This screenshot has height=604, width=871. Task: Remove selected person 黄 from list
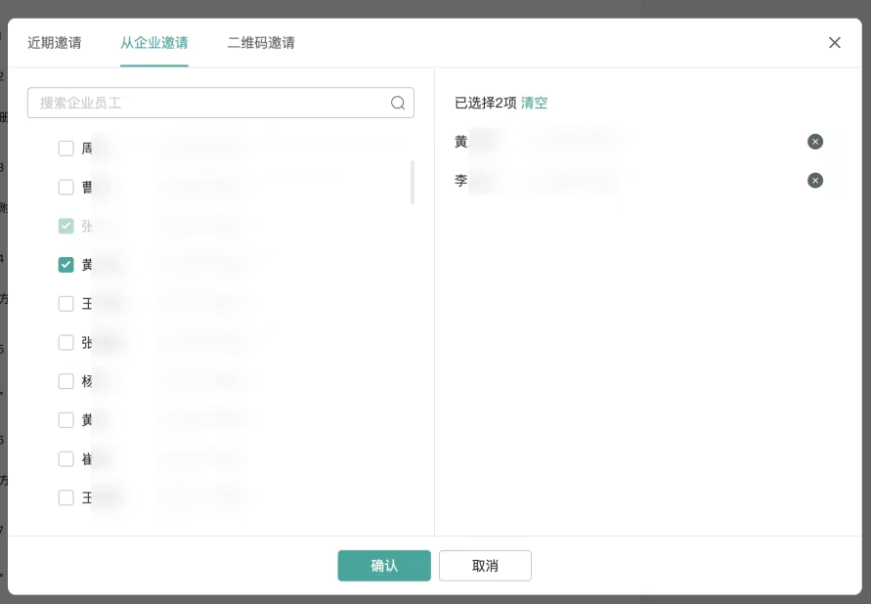coord(815,142)
